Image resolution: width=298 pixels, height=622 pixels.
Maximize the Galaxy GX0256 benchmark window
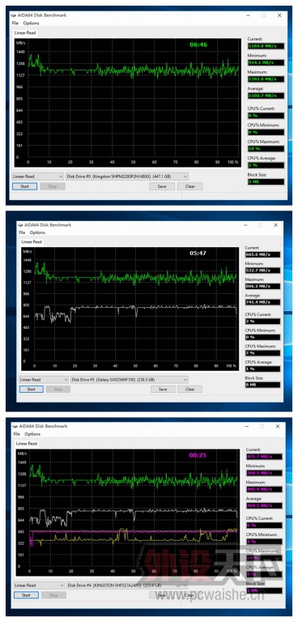tap(260, 225)
